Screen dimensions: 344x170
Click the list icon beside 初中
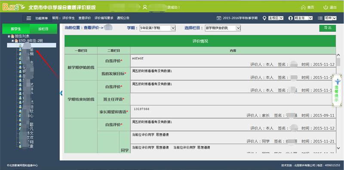click(x=320, y=18)
